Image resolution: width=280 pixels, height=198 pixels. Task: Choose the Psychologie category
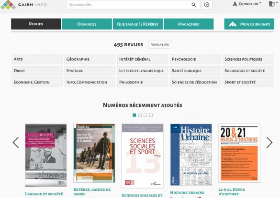coord(195,59)
